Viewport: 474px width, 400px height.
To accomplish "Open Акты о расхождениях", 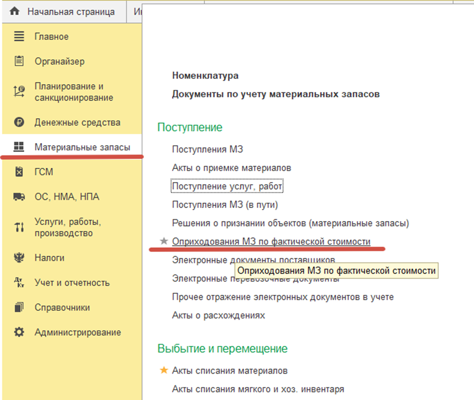I will pyautogui.click(x=218, y=315).
